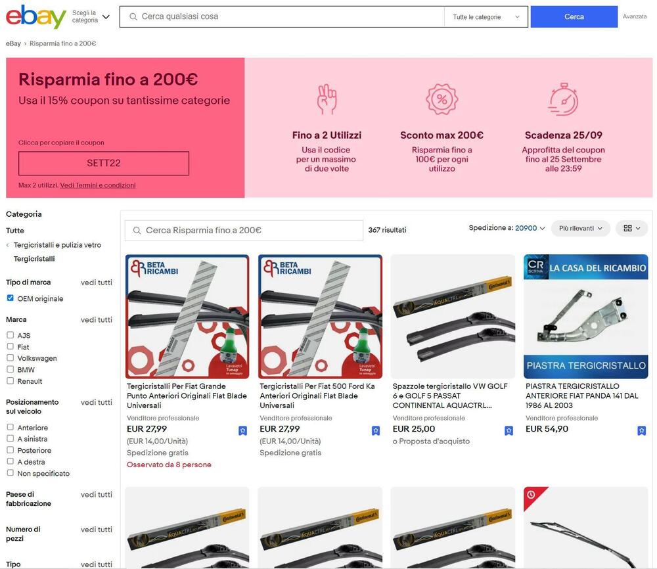Click the eBay logo

pos(36,16)
